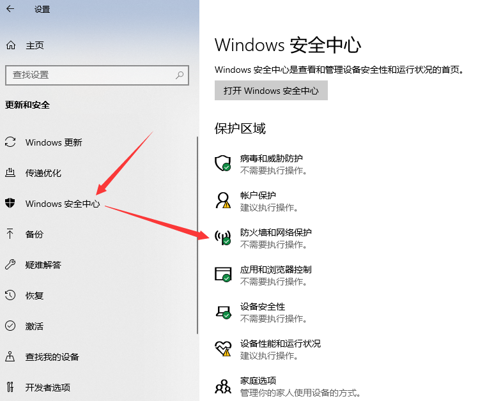Open 疑难解答 troubleshoot page
Viewport: 478px width, 401px height.
pos(43,265)
